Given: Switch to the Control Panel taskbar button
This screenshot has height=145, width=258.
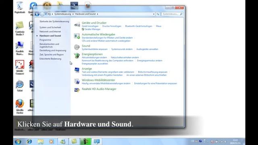Looking at the screenshot, I should click(97, 141).
